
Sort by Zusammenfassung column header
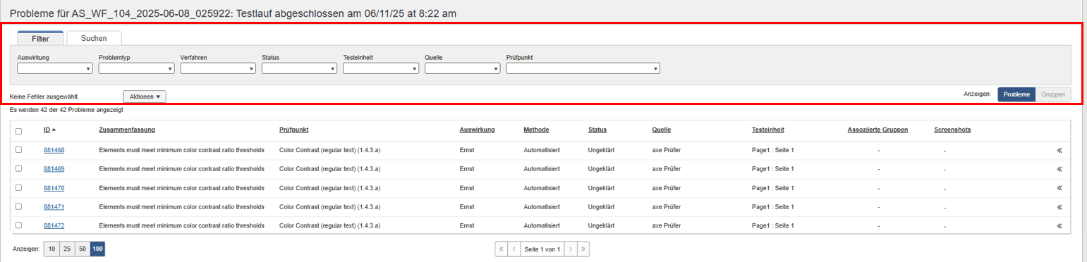click(x=127, y=130)
